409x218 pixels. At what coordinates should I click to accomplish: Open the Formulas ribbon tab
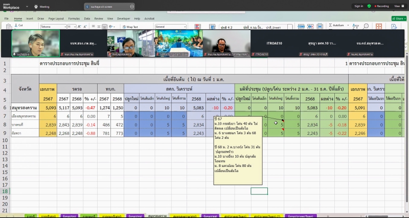pyautogui.click(x=74, y=18)
